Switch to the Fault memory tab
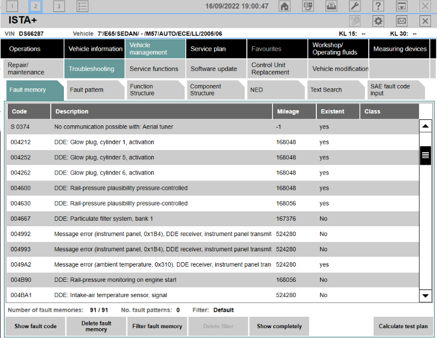437x338 pixels. click(x=35, y=90)
